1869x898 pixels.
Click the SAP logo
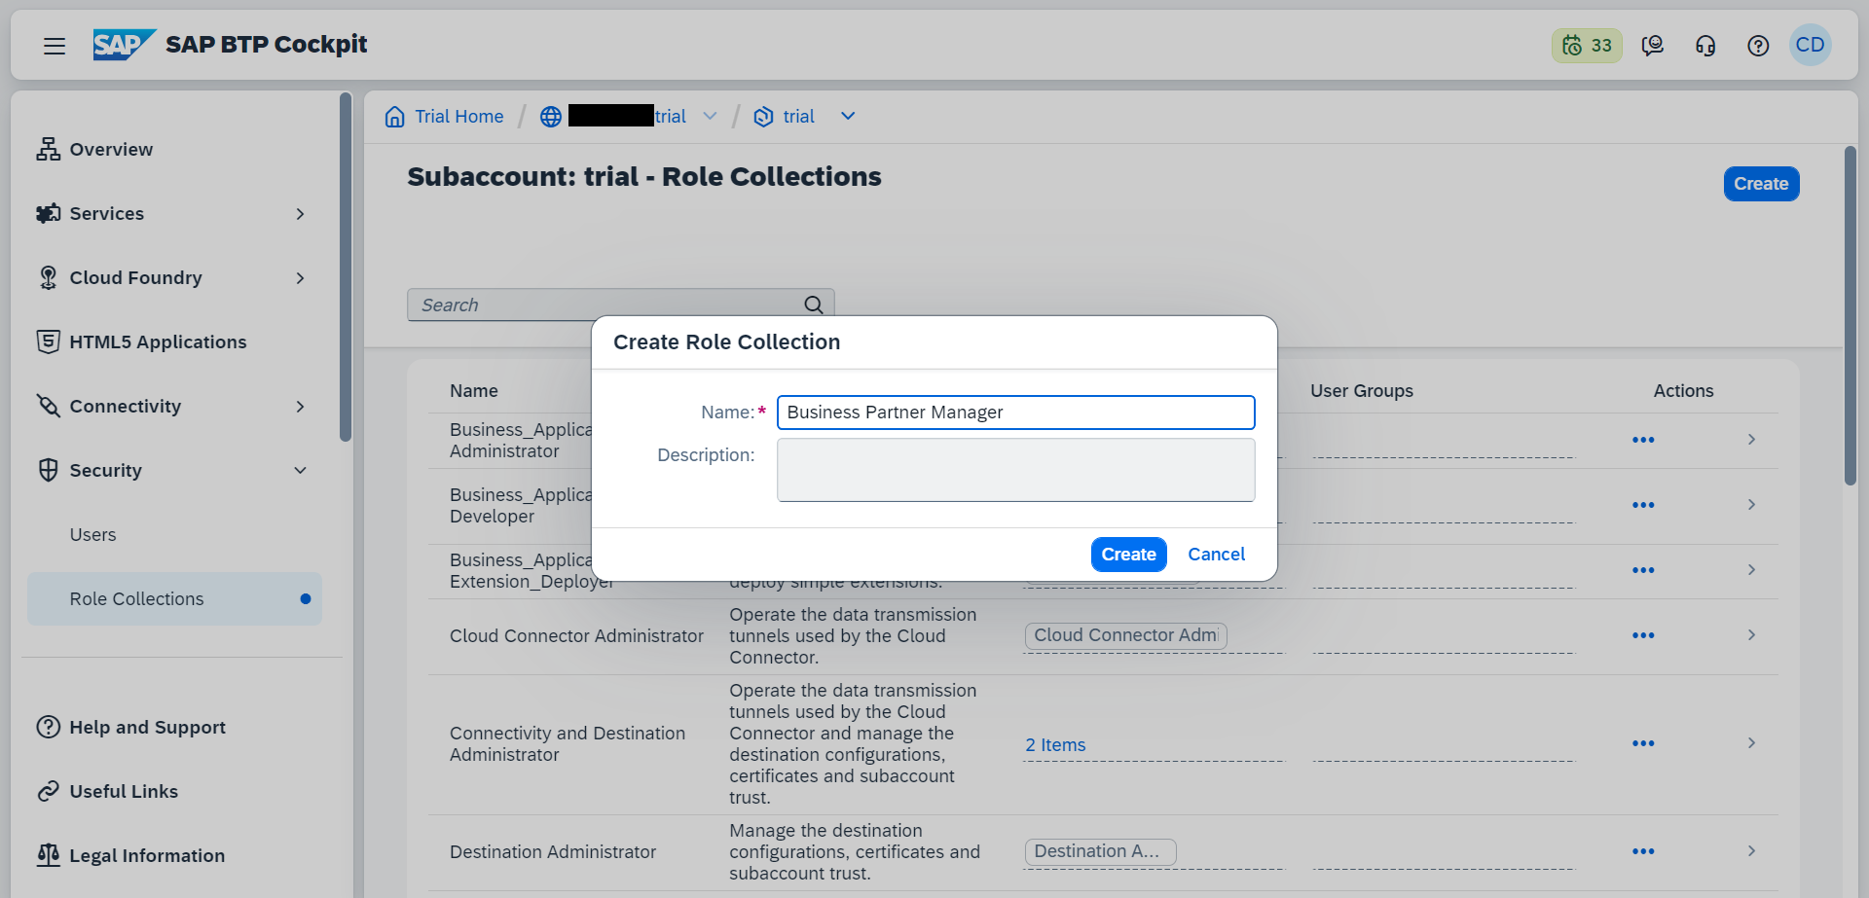pos(124,45)
